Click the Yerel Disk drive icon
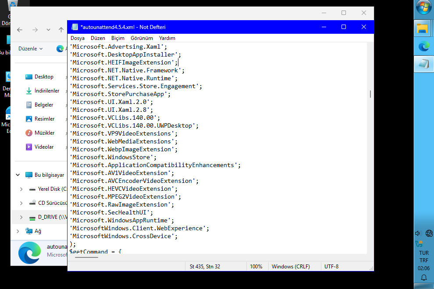This screenshot has height=289, width=434. click(x=32, y=189)
